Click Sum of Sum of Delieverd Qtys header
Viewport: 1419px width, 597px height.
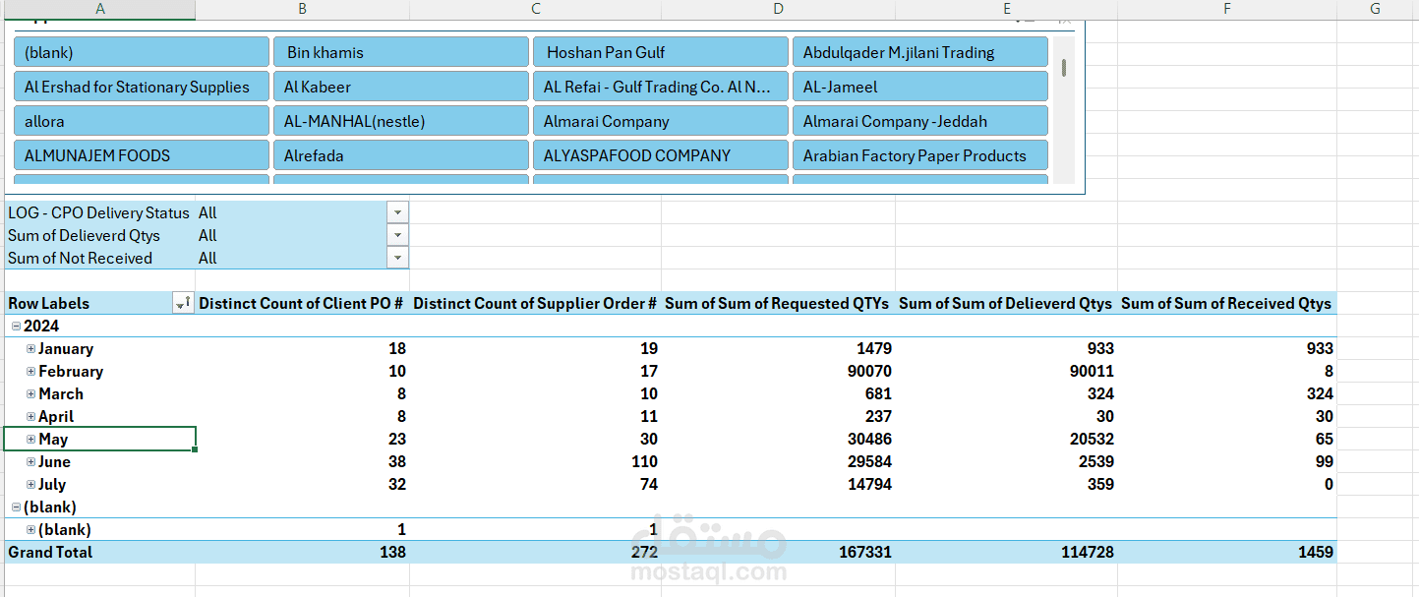[1006, 304]
